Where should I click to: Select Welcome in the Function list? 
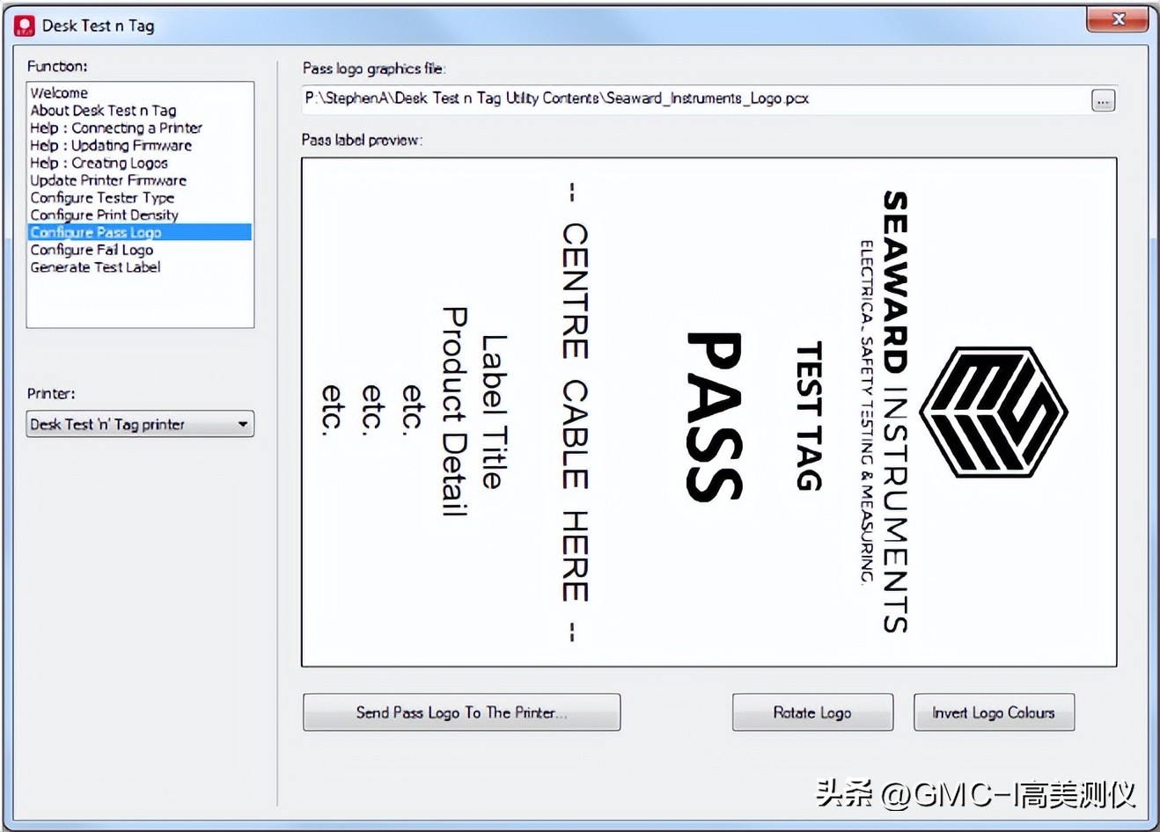coord(59,92)
